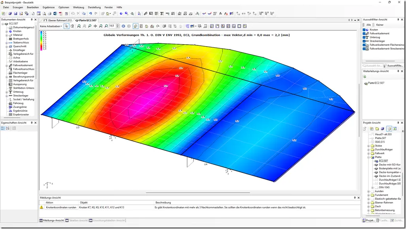Image resolution: width=406 pixels, height=229 pixels.
Task: Expand the Querschnitt tree node
Action: 6,47
